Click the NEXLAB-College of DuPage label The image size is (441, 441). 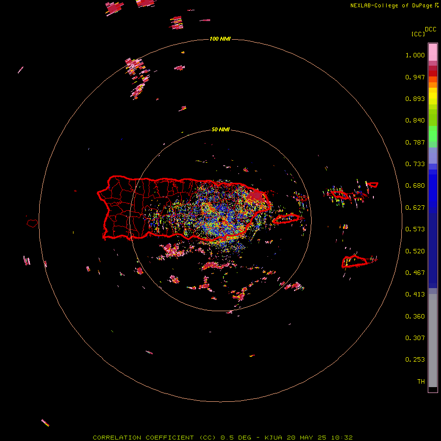click(x=392, y=5)
